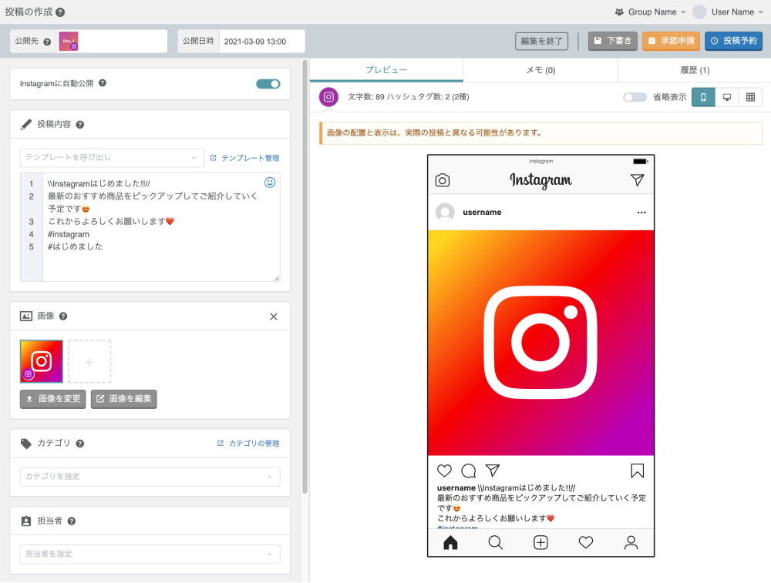Open the emoji picker in post editor
The image size is (771, 583).
coord(270,183)
